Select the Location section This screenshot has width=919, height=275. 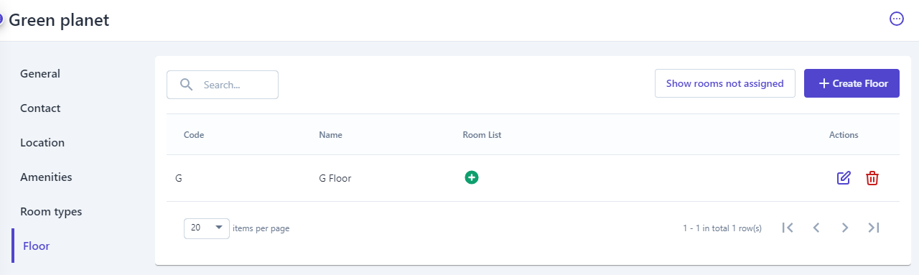42,143
